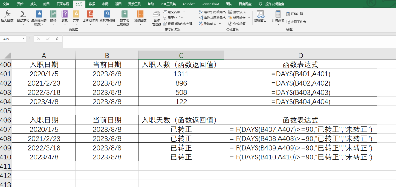
Task: Click the 计算选项 calculation options icon
Action: [278, 14]
